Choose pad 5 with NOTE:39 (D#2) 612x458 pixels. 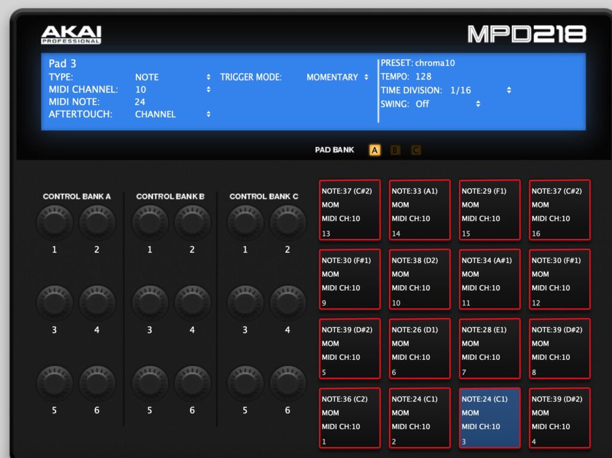coord(350,348)
